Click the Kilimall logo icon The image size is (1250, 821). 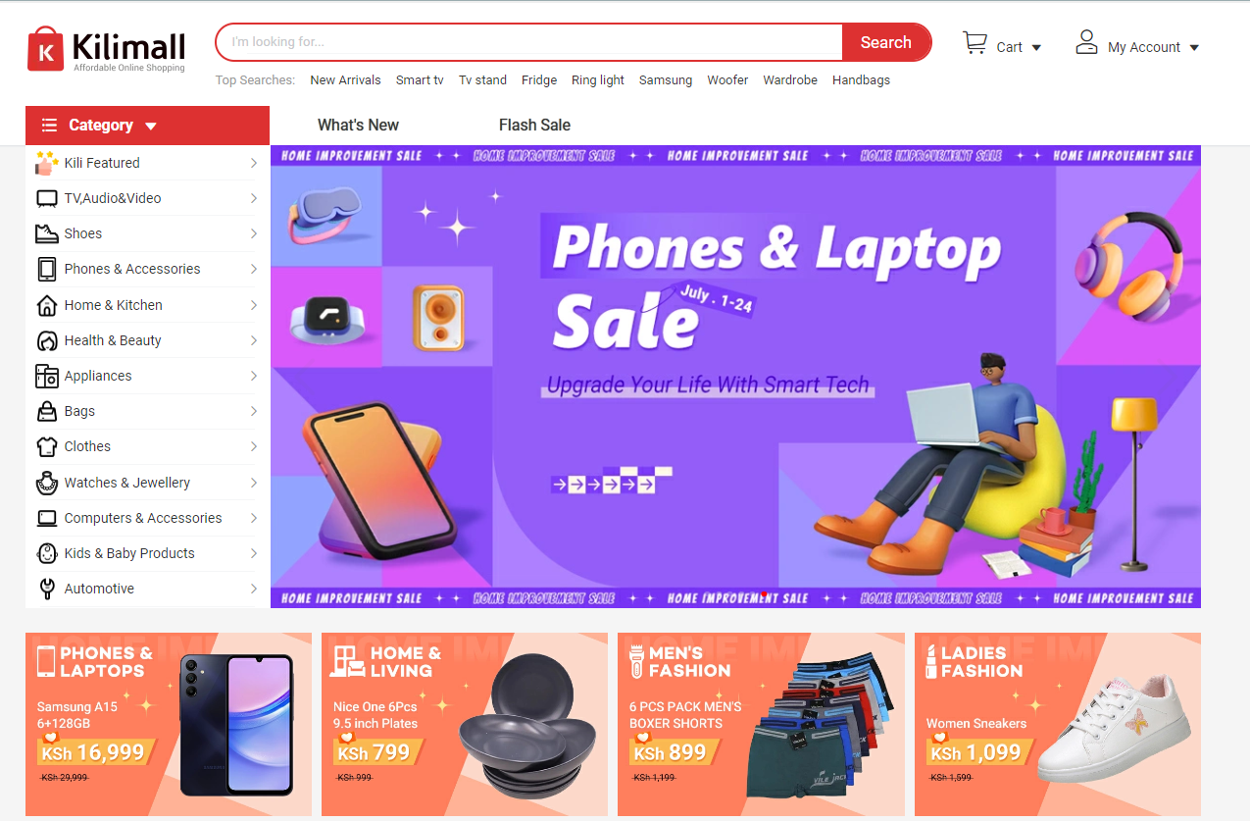pos(45,49)
